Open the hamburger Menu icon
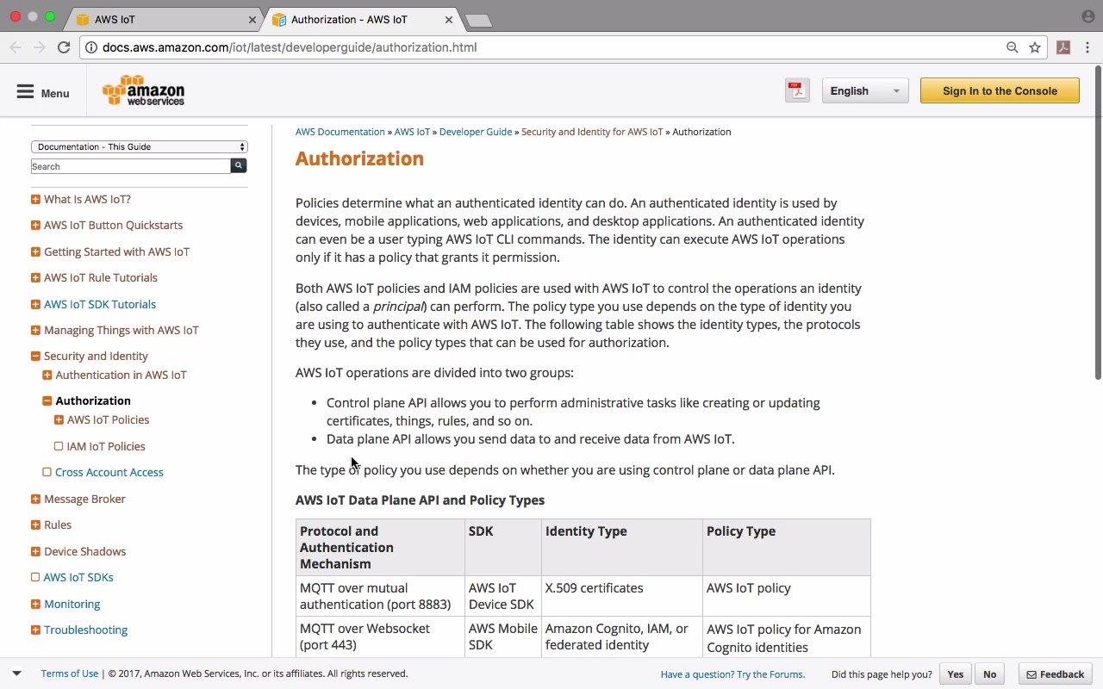Screen dimensions: 1103x689 click(x=25, y=92)
